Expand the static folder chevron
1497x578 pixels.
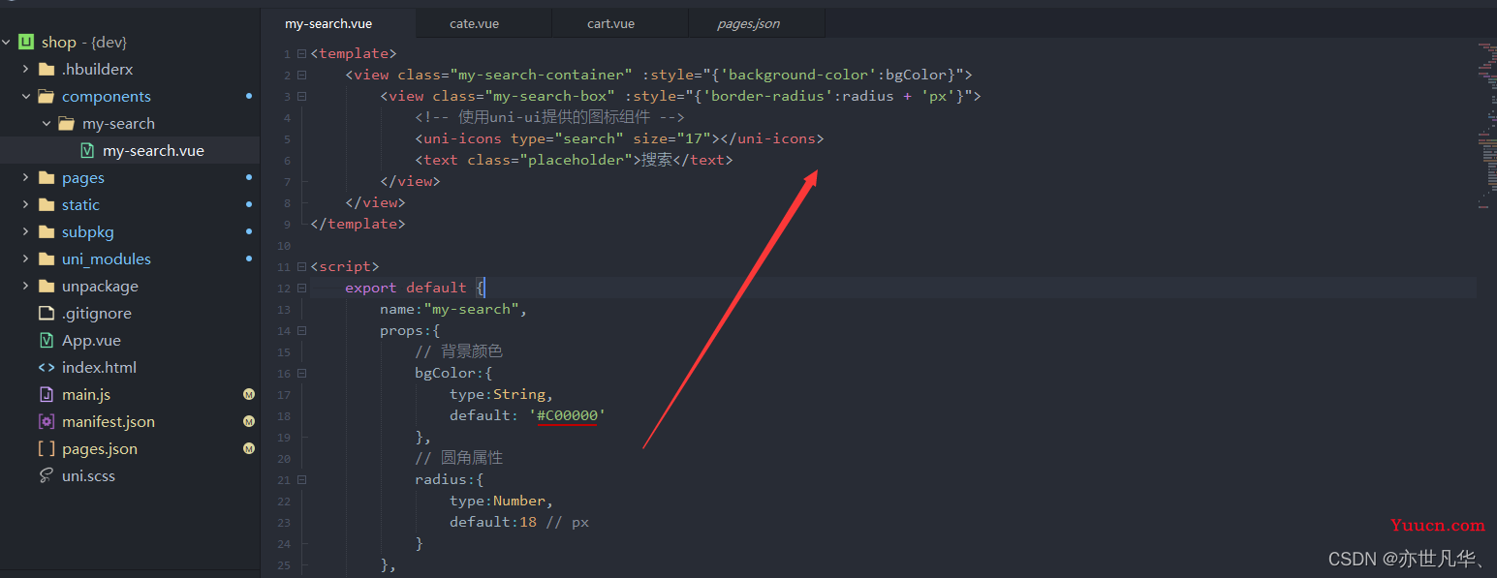(26, 205)
